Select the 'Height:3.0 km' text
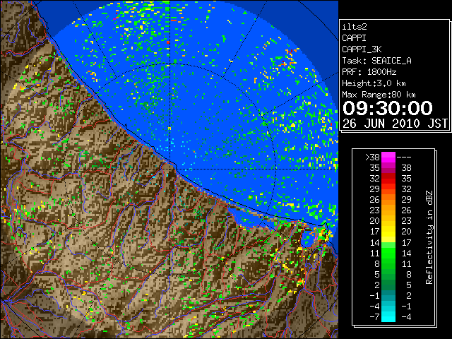 tap(374, 83)
